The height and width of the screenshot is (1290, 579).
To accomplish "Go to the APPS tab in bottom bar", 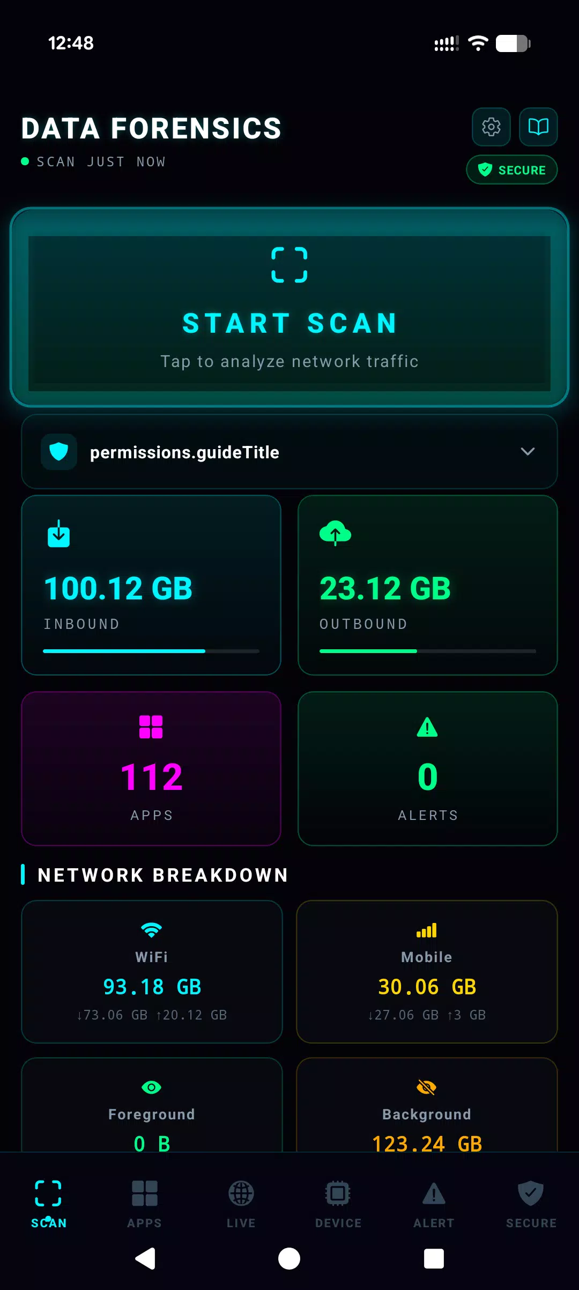I will (145, 1204).
